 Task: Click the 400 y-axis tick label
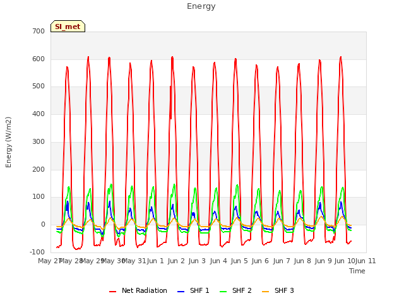(39, 114)
